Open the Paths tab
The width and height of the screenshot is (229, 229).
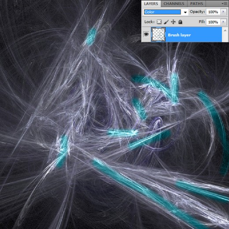[196, 4]
